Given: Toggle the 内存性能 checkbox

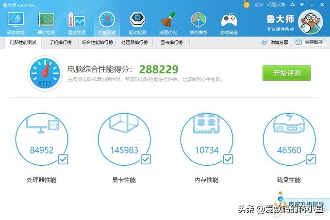Looking at the screenshot, I should [x=228, y=159].
